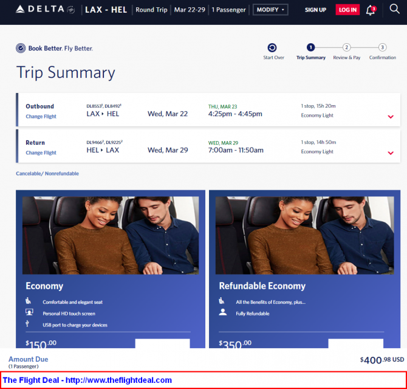Image resolution: width=407 pixels, height=389 pixels.
Task: Click Economy Light in the Return row
Action: tap(317, 152)
